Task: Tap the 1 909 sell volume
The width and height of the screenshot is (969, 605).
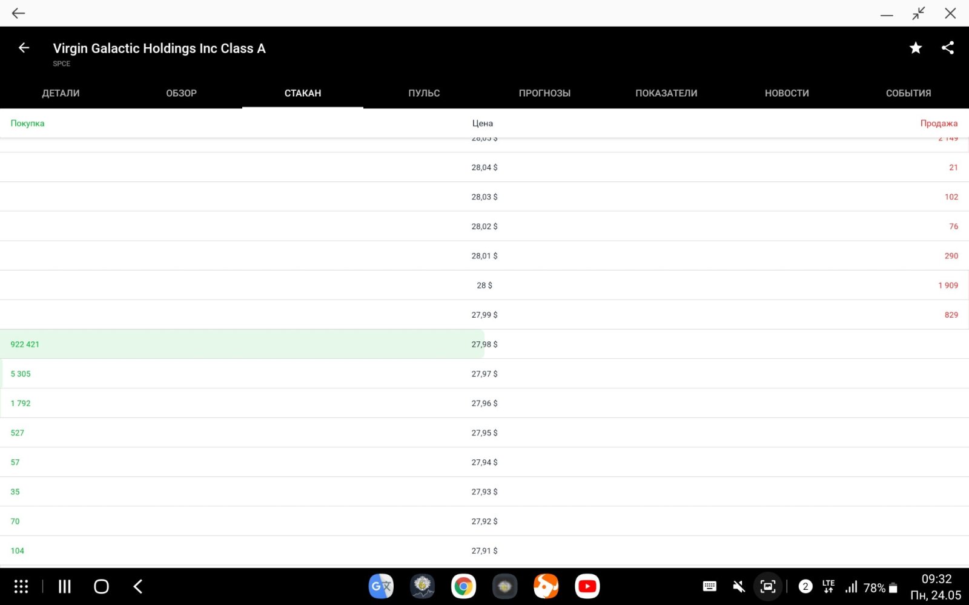Action: point(948,285)
